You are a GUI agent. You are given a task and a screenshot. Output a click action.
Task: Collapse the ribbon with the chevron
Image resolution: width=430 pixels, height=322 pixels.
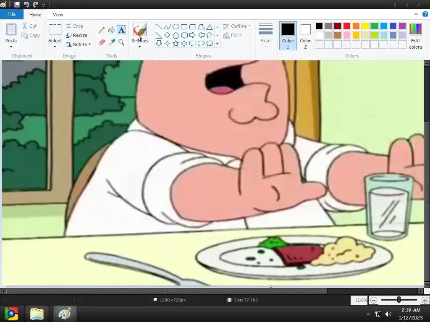(x=416, y=15)
